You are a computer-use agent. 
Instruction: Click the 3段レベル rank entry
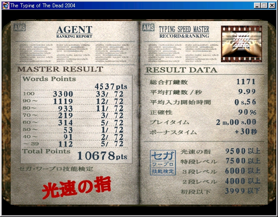(x=199, y=172)
